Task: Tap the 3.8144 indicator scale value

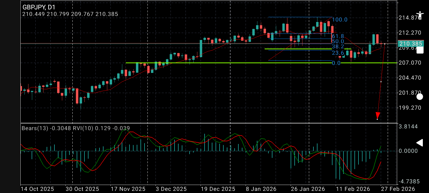Action: tap(408, 127)
